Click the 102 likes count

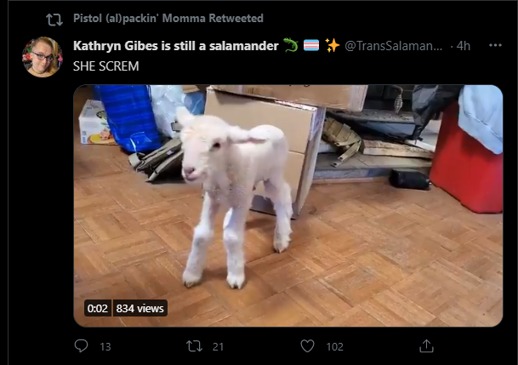tap(334, 346)
